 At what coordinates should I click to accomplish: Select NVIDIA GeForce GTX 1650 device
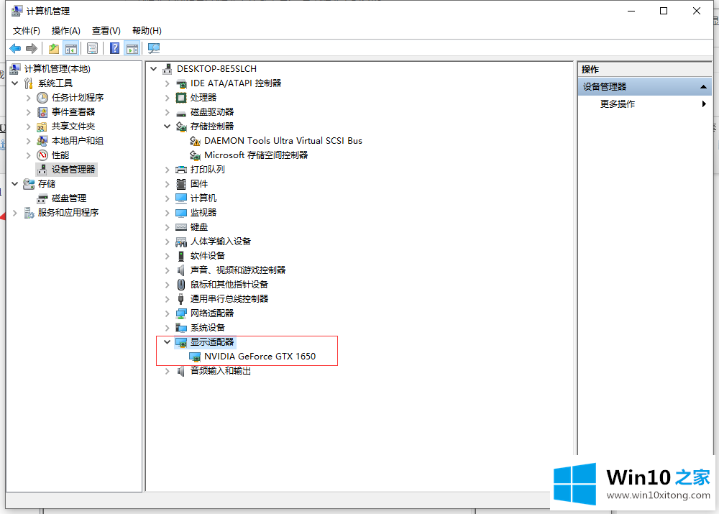[x=260, y=357]
